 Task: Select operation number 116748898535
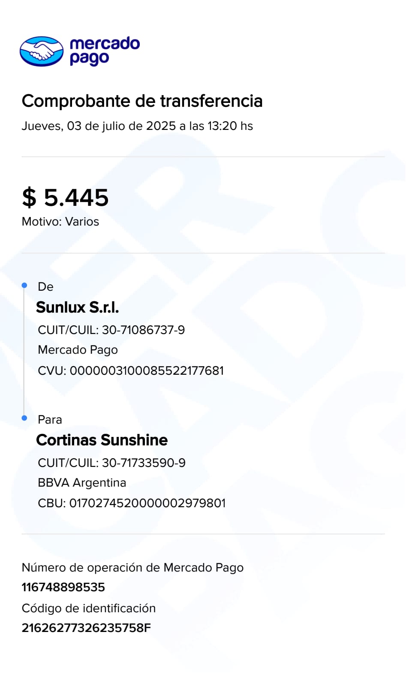coord(63,587)
